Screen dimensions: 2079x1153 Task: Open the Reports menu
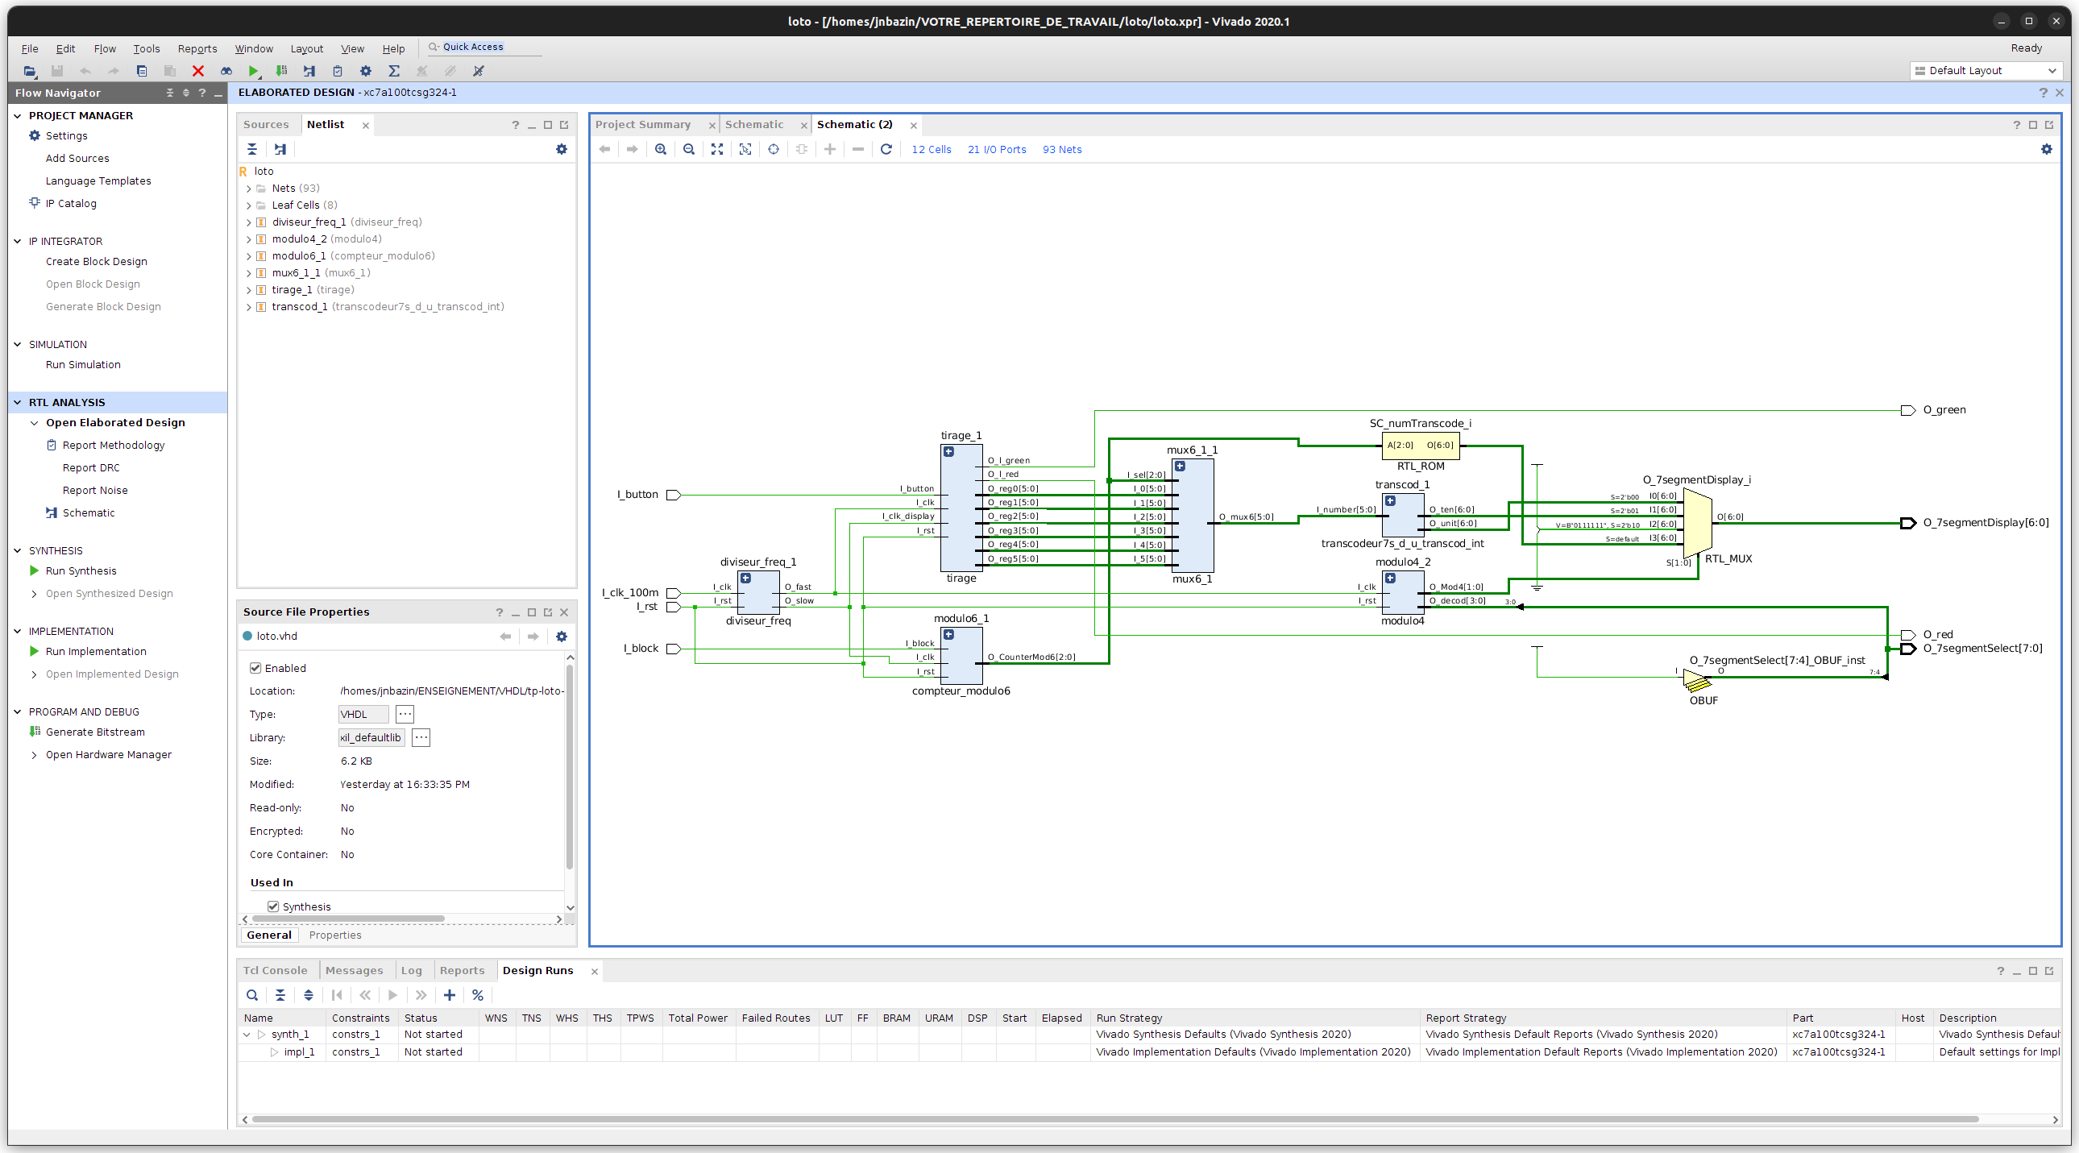point(197,48)
